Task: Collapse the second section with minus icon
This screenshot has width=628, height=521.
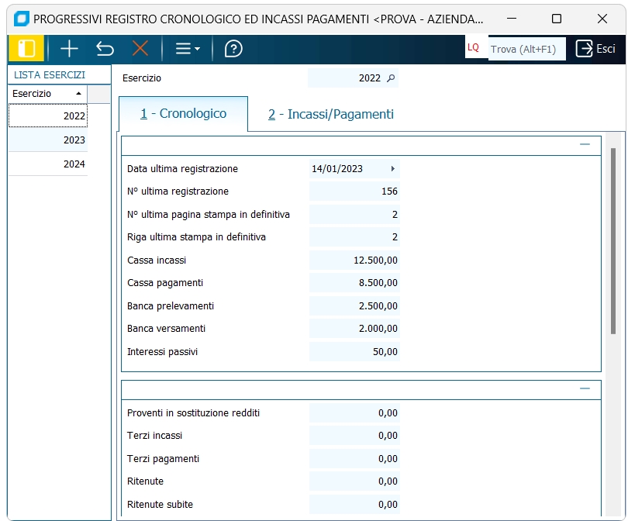Action: 585,388
